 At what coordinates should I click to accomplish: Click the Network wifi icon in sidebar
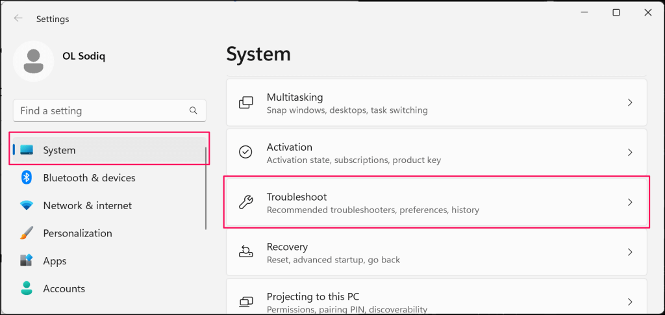point(27,205)
